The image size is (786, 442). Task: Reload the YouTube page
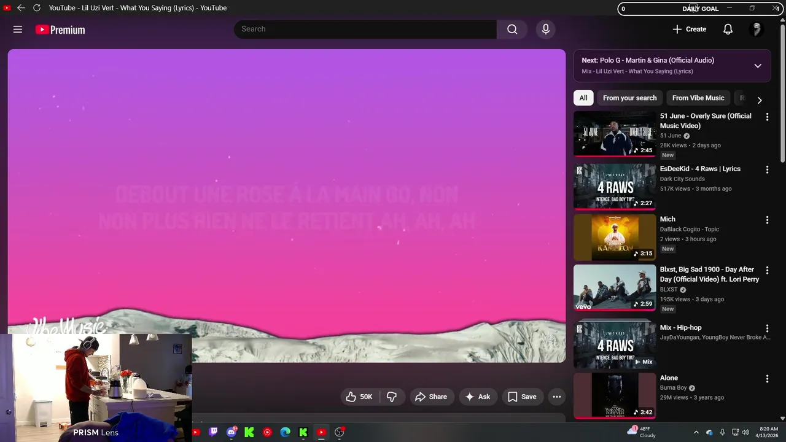click(x=37, y=8)
